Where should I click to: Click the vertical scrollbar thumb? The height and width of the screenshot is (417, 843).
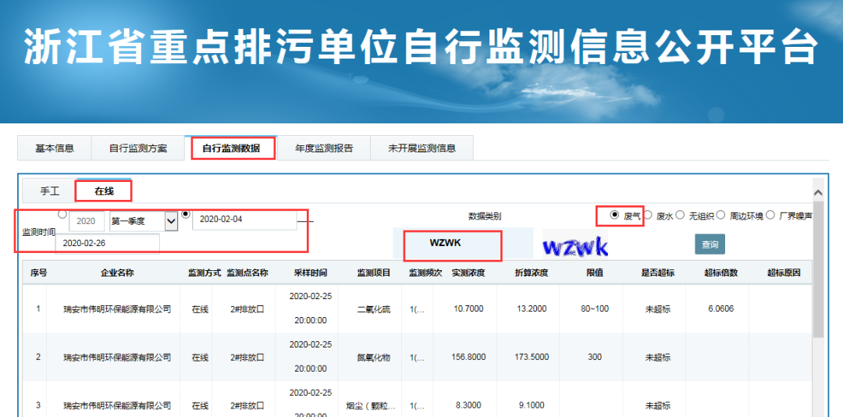(x=818, y=269)
